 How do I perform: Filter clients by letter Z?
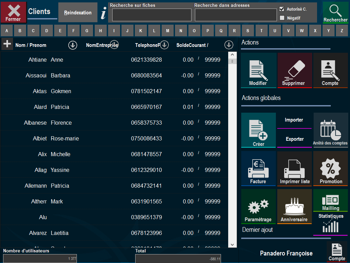click(342, 30)
